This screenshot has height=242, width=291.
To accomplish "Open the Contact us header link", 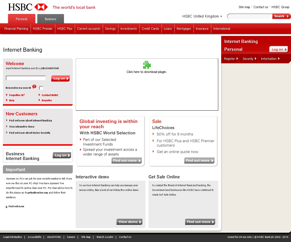I will (x=261, y=7).
